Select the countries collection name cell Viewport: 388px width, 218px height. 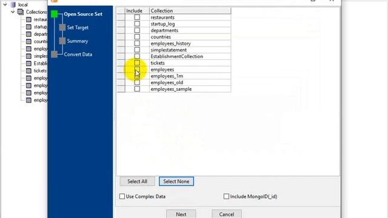(x=190, y=37)
